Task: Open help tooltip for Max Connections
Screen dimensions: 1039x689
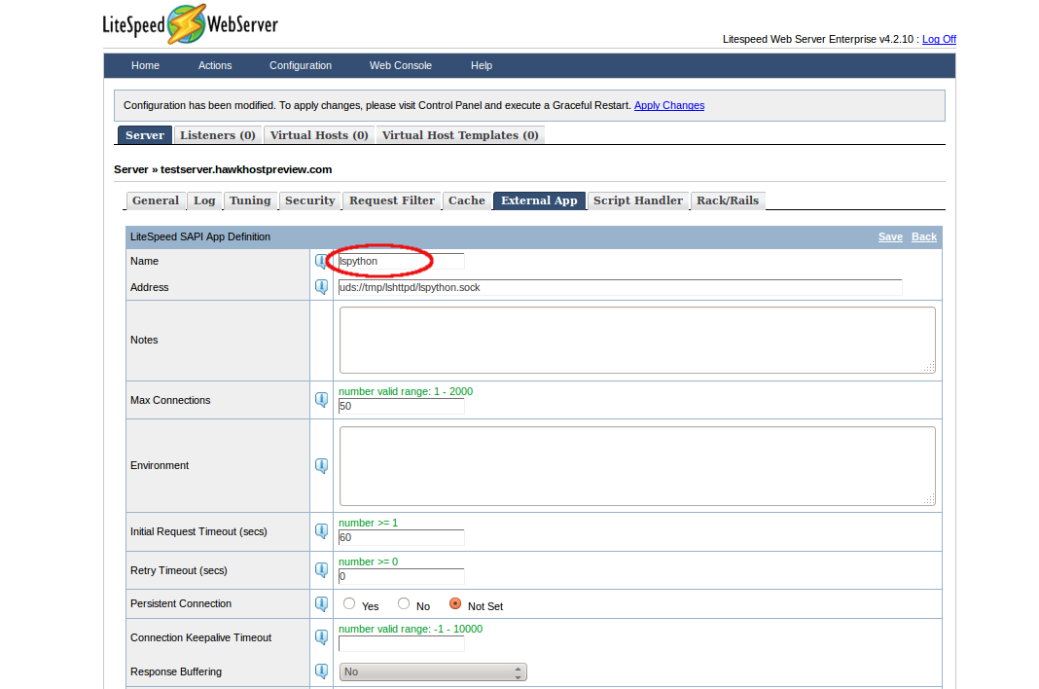Action: click(x=321, y=400)
